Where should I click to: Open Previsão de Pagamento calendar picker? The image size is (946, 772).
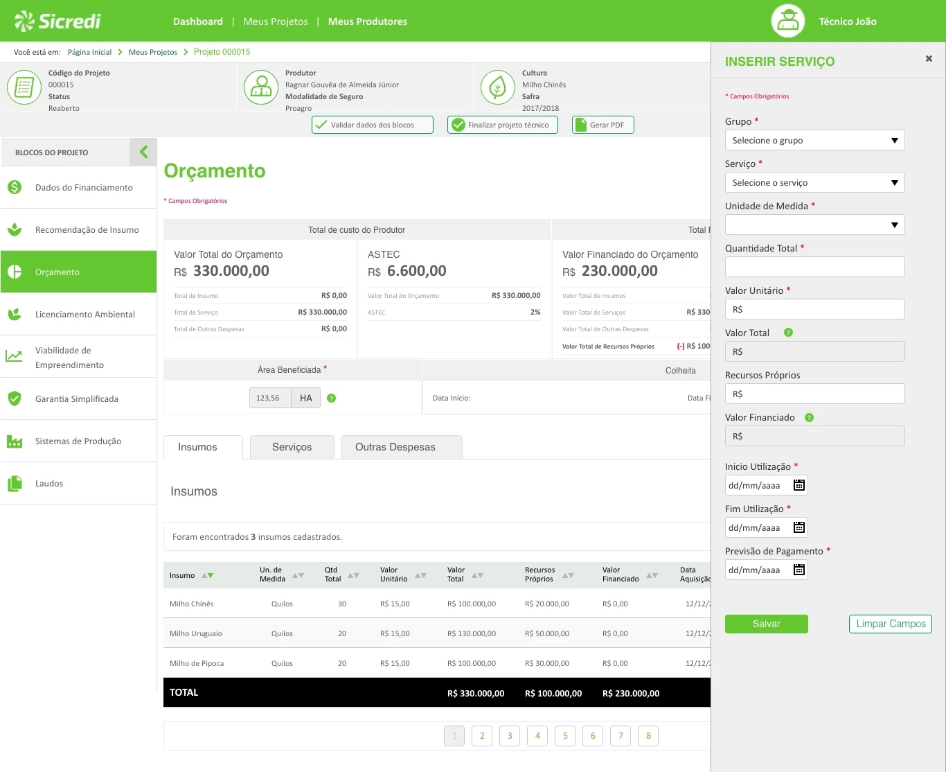coord(799,570)
